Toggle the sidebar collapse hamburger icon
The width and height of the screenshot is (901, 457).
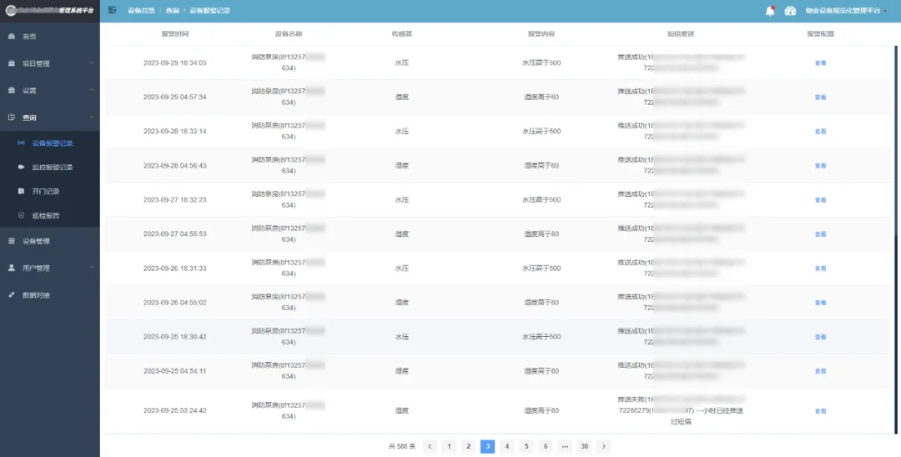coord(112,10)
